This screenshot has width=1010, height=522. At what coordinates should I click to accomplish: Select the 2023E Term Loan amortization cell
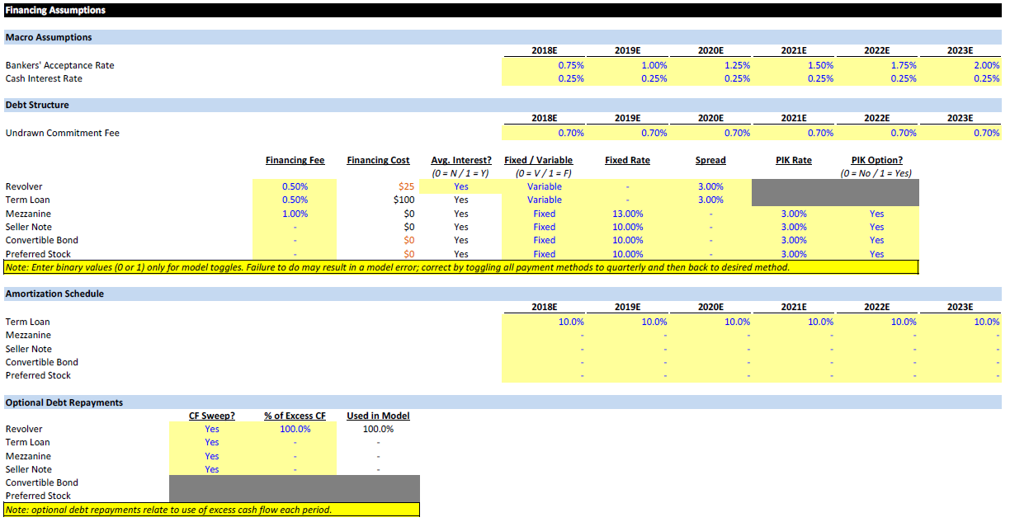[x=960, y=322]
